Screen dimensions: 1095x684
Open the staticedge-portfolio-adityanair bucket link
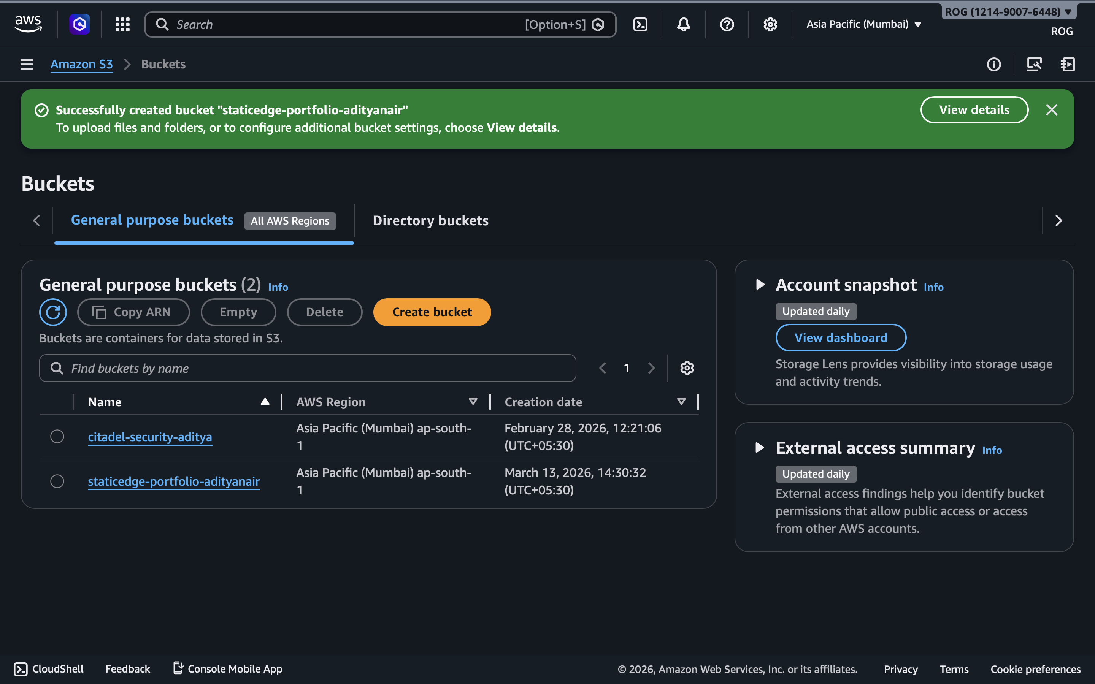pyautogui.click(x=174, y=481)
